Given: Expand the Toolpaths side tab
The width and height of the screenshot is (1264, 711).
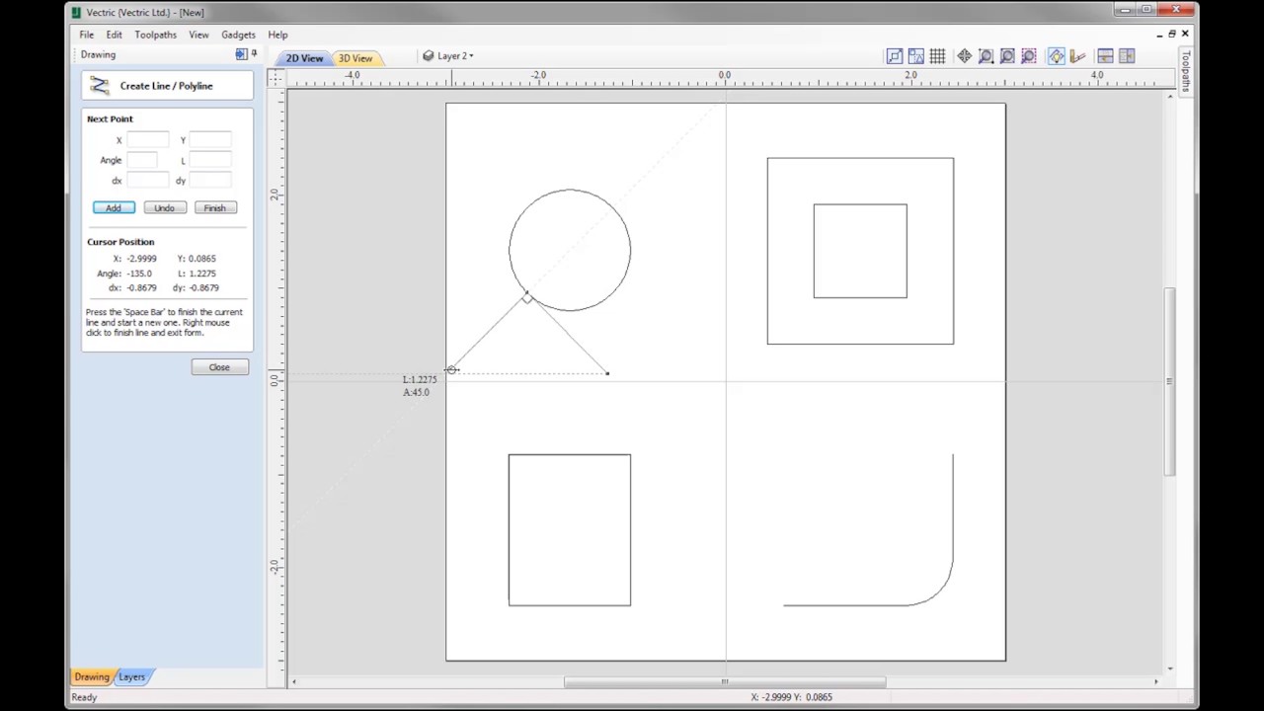Looking at the screenshot, I should 1186,71.
